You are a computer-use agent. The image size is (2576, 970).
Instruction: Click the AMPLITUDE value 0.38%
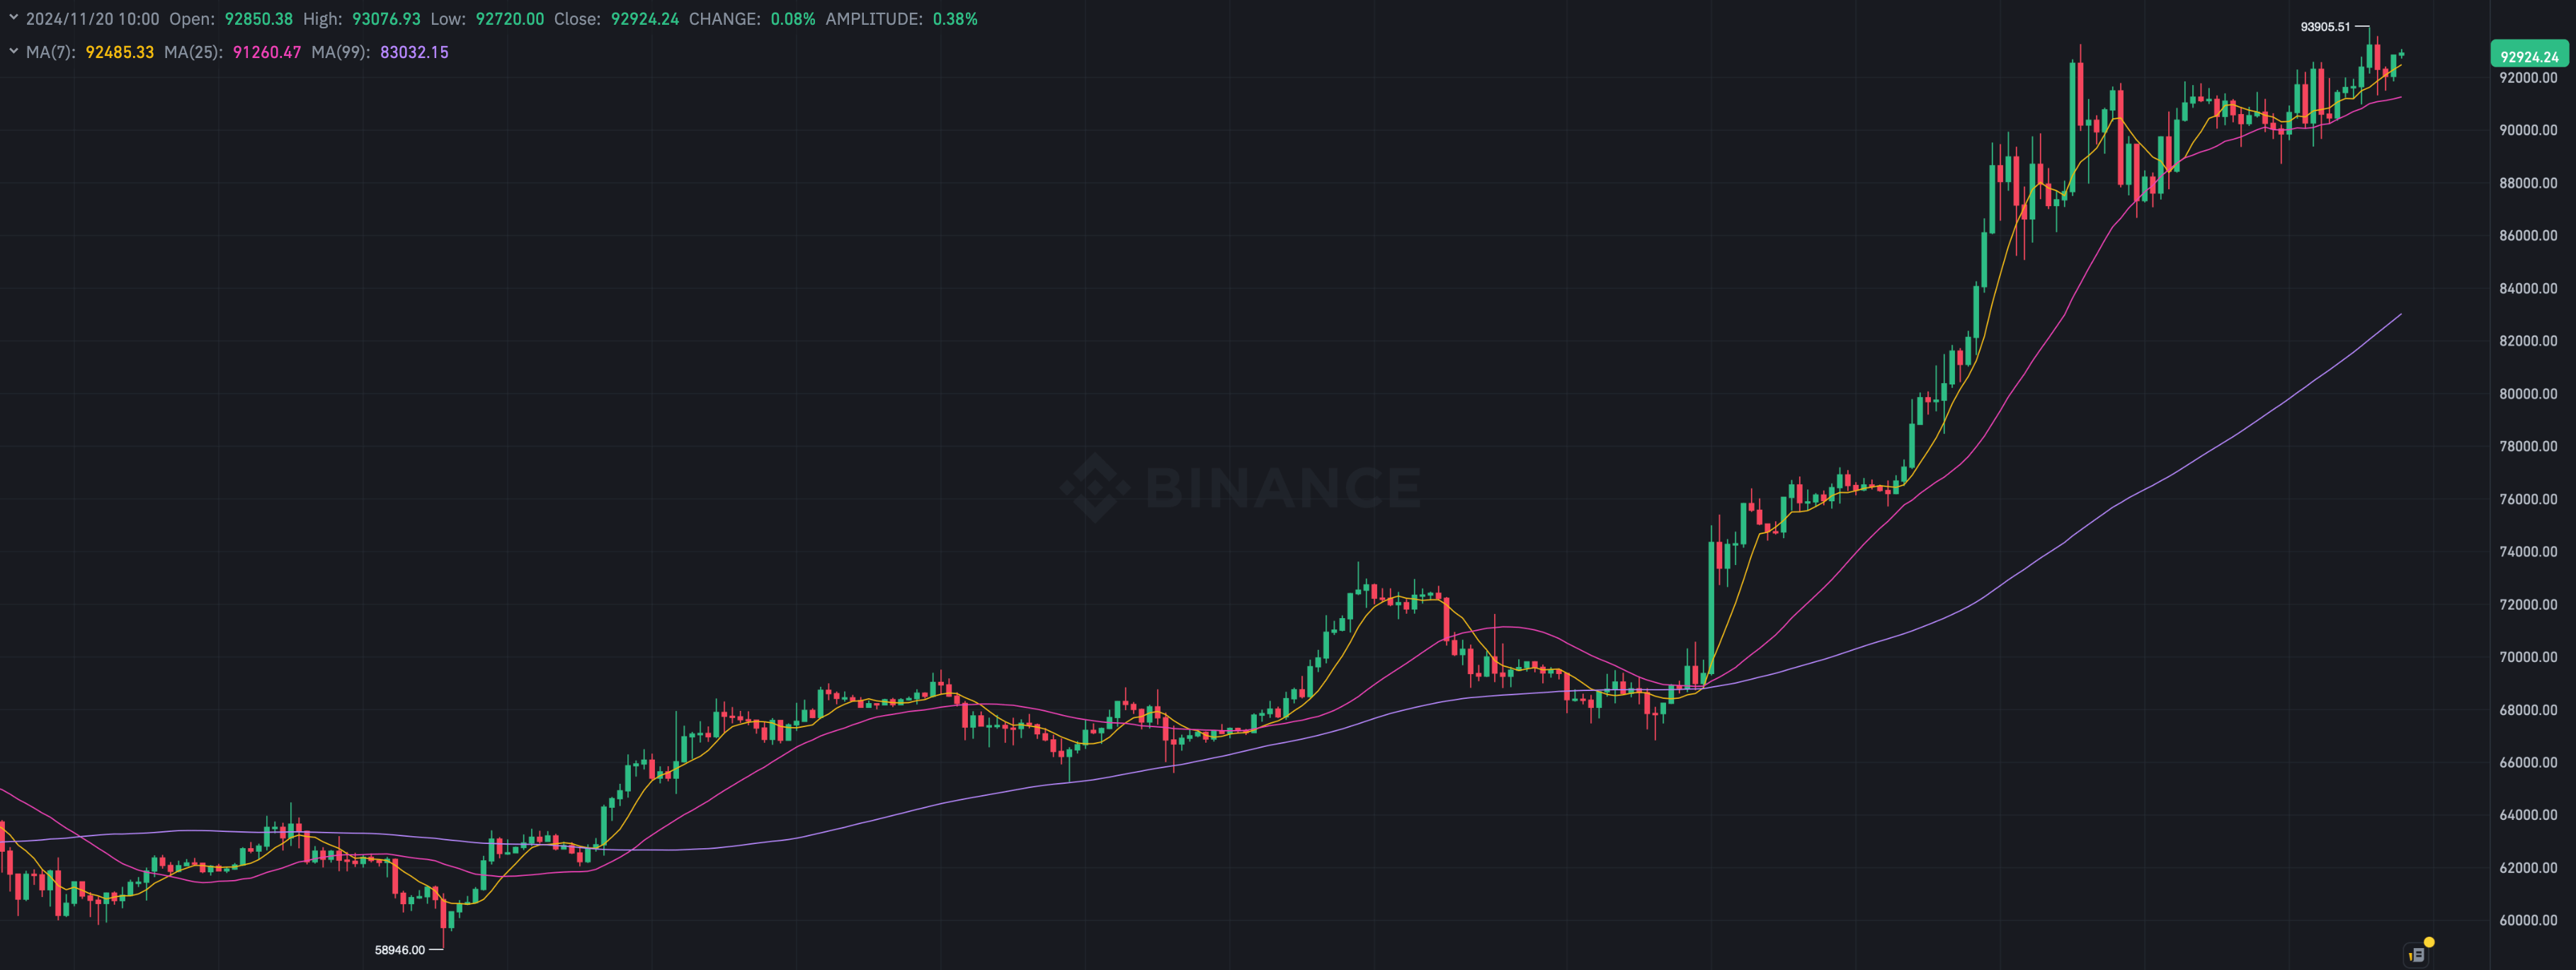click(x=955, y=19)
